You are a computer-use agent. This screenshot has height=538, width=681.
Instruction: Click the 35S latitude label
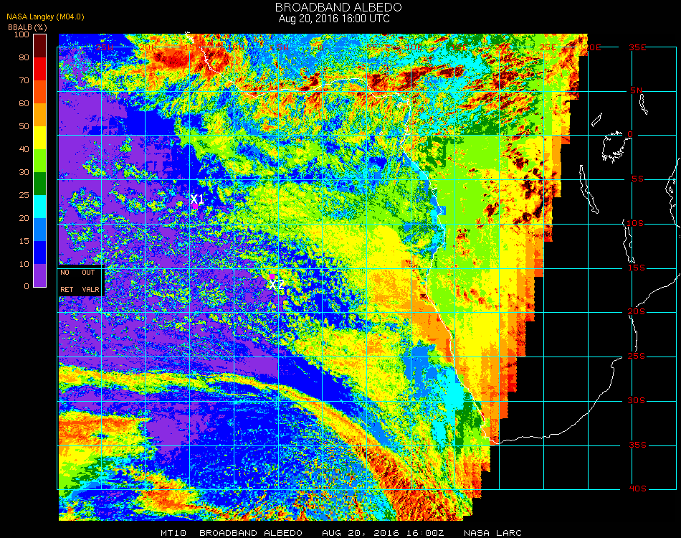637,445
